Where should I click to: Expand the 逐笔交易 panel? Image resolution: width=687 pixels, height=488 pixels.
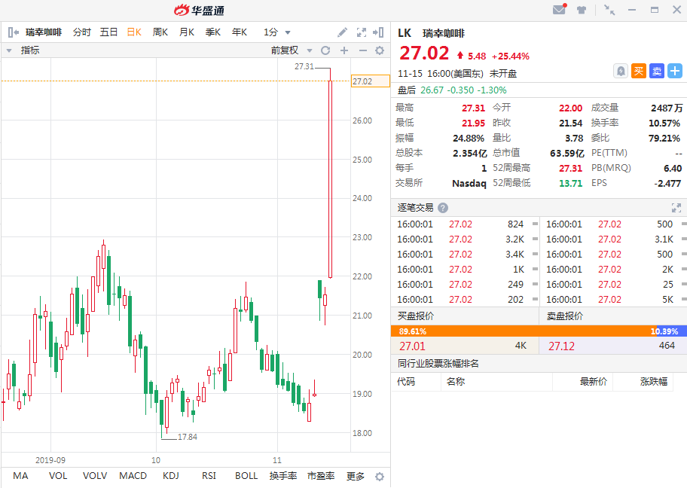[676, 208]
